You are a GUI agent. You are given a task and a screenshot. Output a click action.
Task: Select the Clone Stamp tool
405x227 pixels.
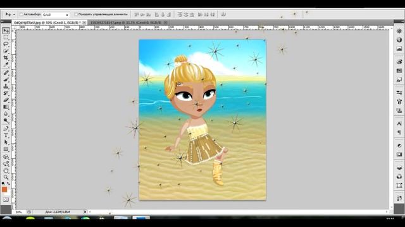[x=6, y=86]
